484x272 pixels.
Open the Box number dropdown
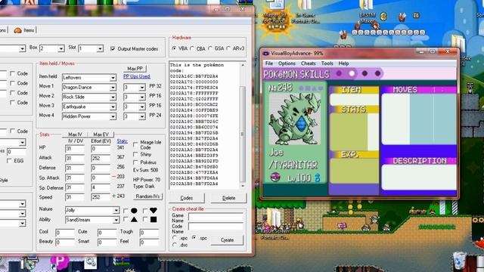coord(60,48)
